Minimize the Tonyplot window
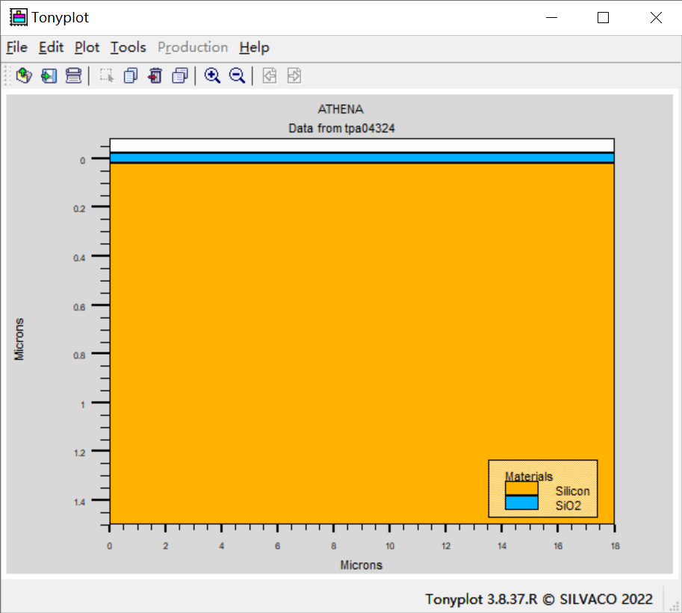The image size is (682, 613). coord(551,17)
